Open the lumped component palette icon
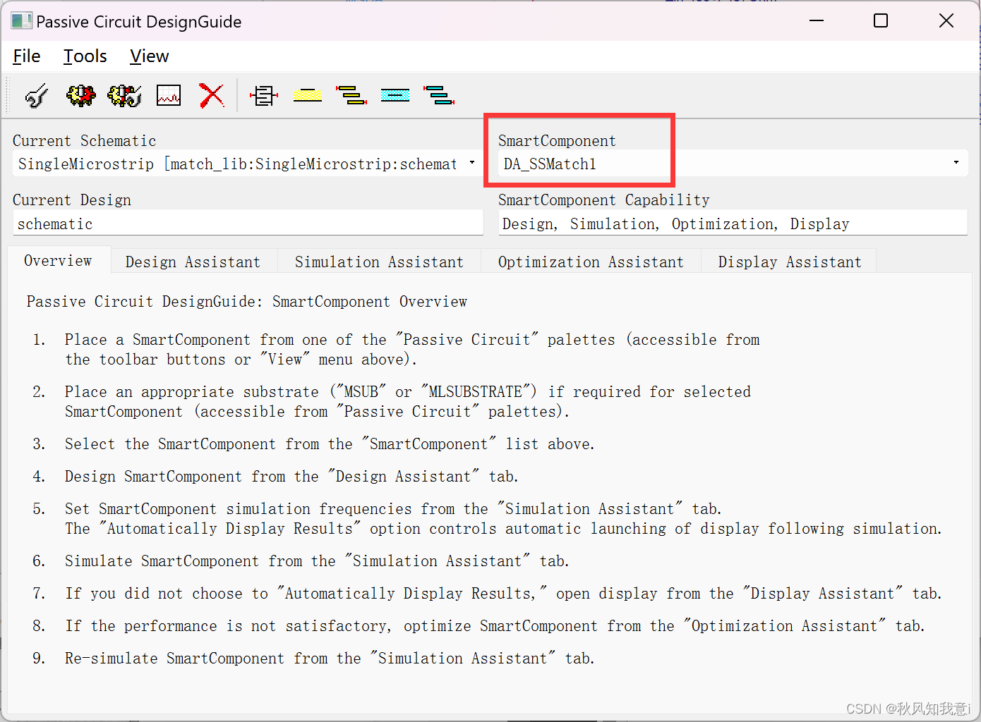981x722 pixels. coord(264,95)
